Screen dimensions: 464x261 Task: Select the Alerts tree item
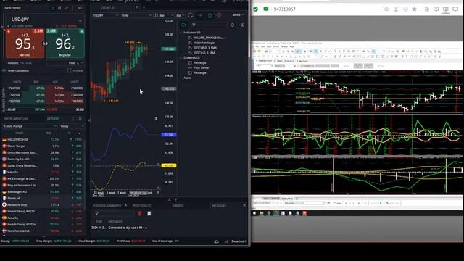[187, 78]
